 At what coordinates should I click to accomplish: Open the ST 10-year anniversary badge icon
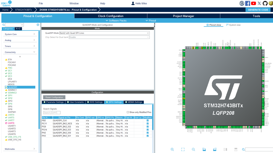[242, 3]
